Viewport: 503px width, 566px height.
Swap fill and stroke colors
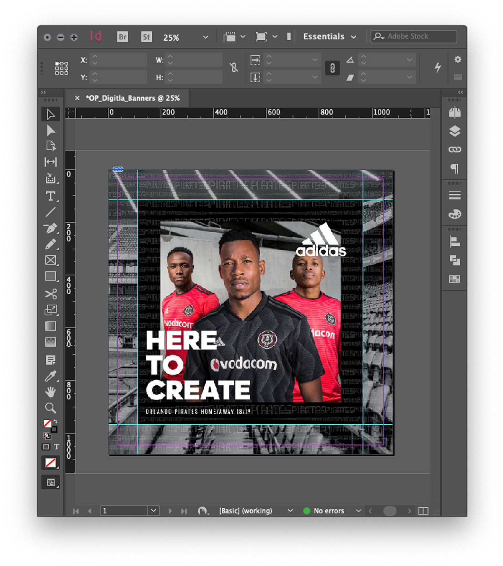click(x=55, y=422)
